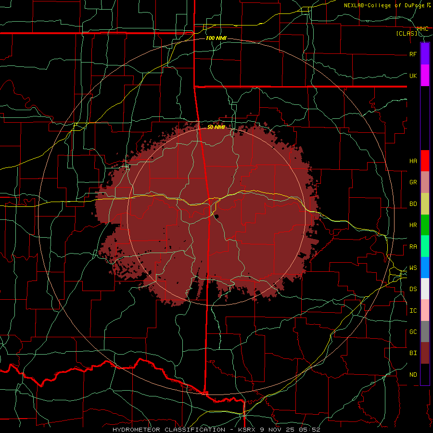Click the RA light green legend swatch
The image size is (433, 433).
coord(425,246)
